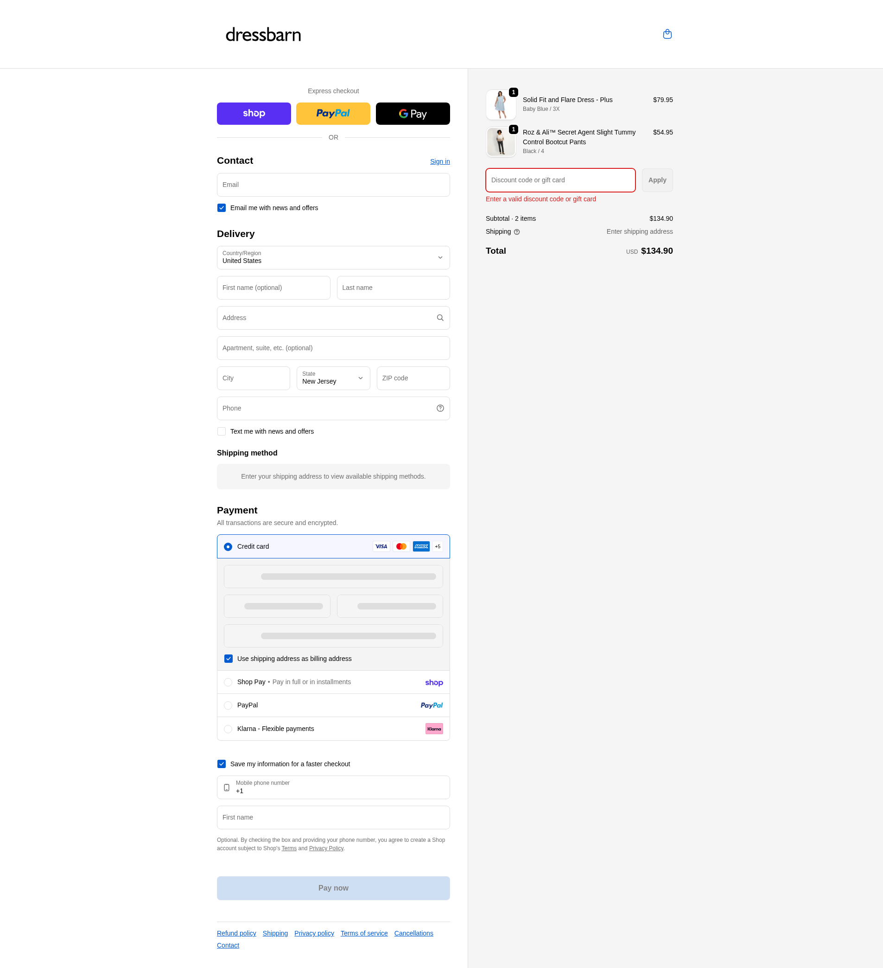Uncheck Email me with news and offers
The height and width of the screenshot is (968, 883).
click(222, 208)
